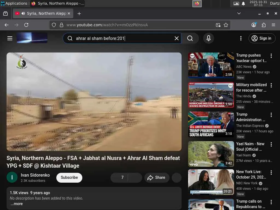Open options for Yael Naim - New Soul video
This screenshot has height=210, width=280.
click(271, 144)
